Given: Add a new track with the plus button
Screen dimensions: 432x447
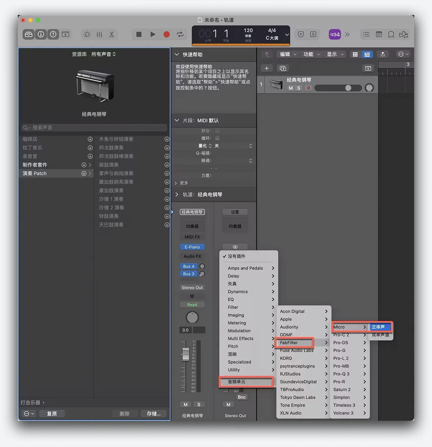Looking at the screenshot, I should (267, 68).
